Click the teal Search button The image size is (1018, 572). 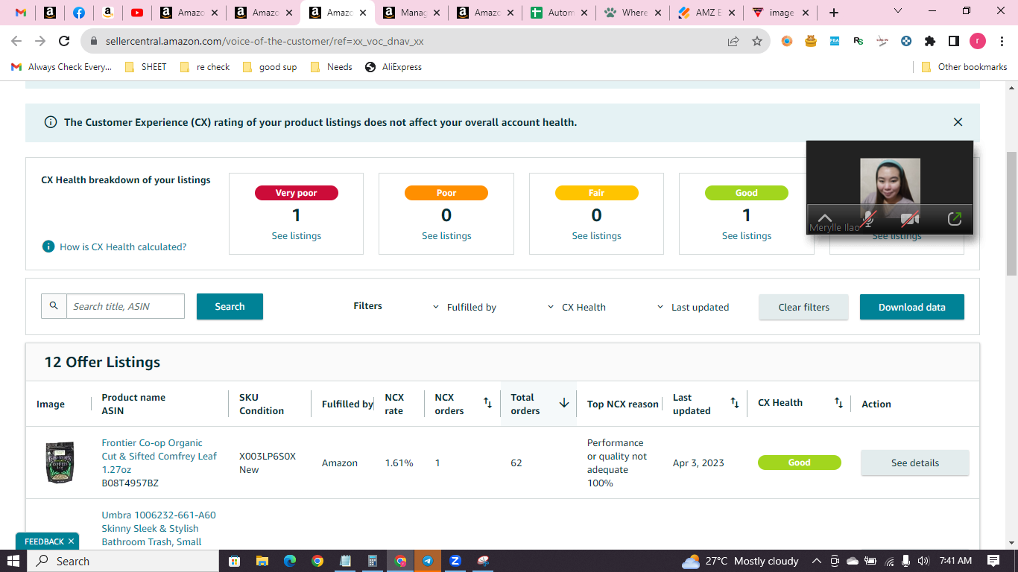[230, 306]
